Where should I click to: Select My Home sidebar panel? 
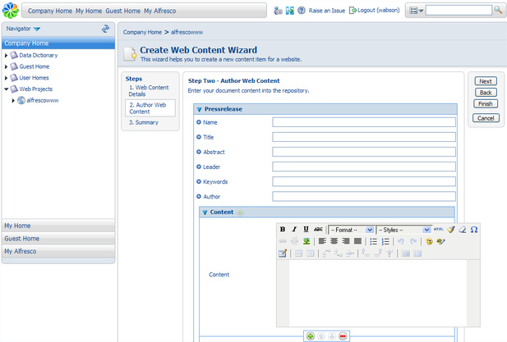tap(58, 226)
